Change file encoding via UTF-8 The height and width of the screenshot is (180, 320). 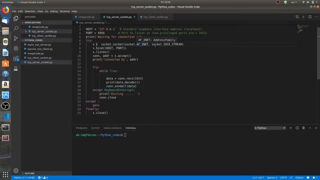283,178
